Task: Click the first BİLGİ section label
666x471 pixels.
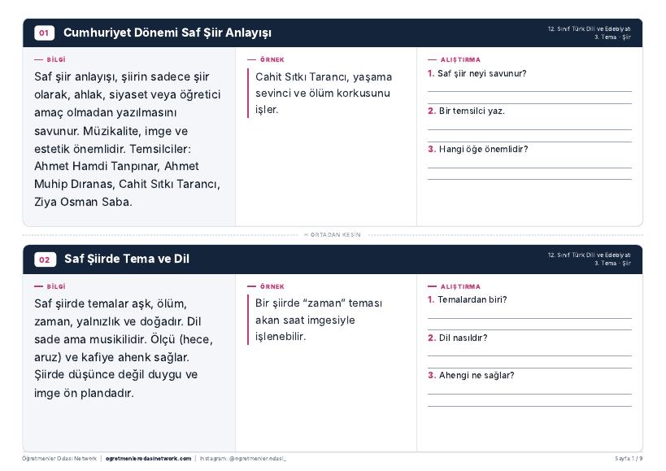Action: [x=55, y=60]
